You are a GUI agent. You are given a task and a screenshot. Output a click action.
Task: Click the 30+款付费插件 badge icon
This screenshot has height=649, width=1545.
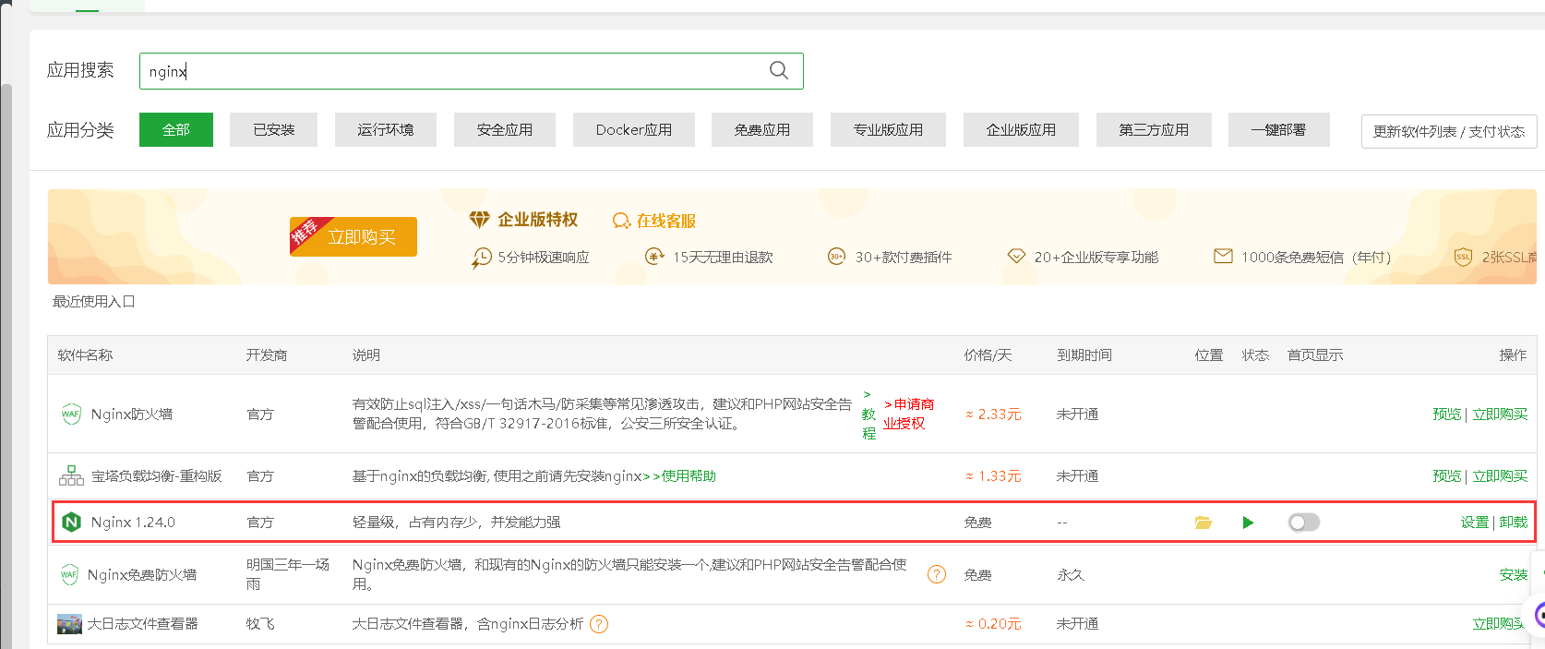tap(836, 257)
